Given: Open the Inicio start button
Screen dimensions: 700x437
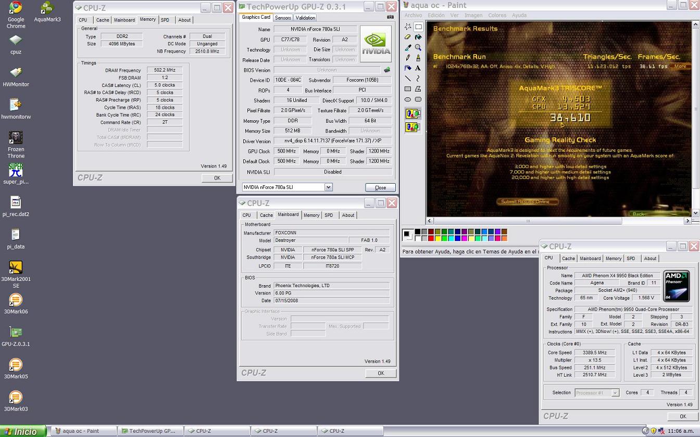Looking at the screenshot, I should (23, 431).
